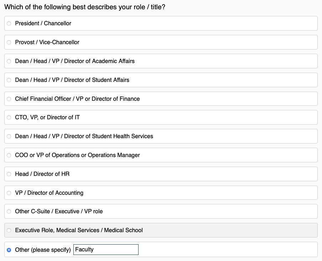Click the CTO, VP, or Director of IT label
322x261 pixels.
pyautogui.click(x=47, y=118)
